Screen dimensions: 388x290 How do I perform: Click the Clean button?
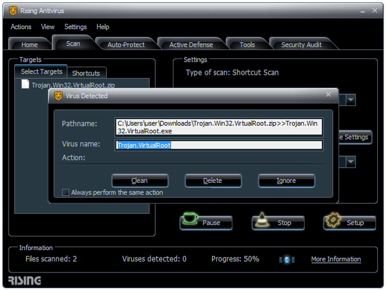(140, 181)
